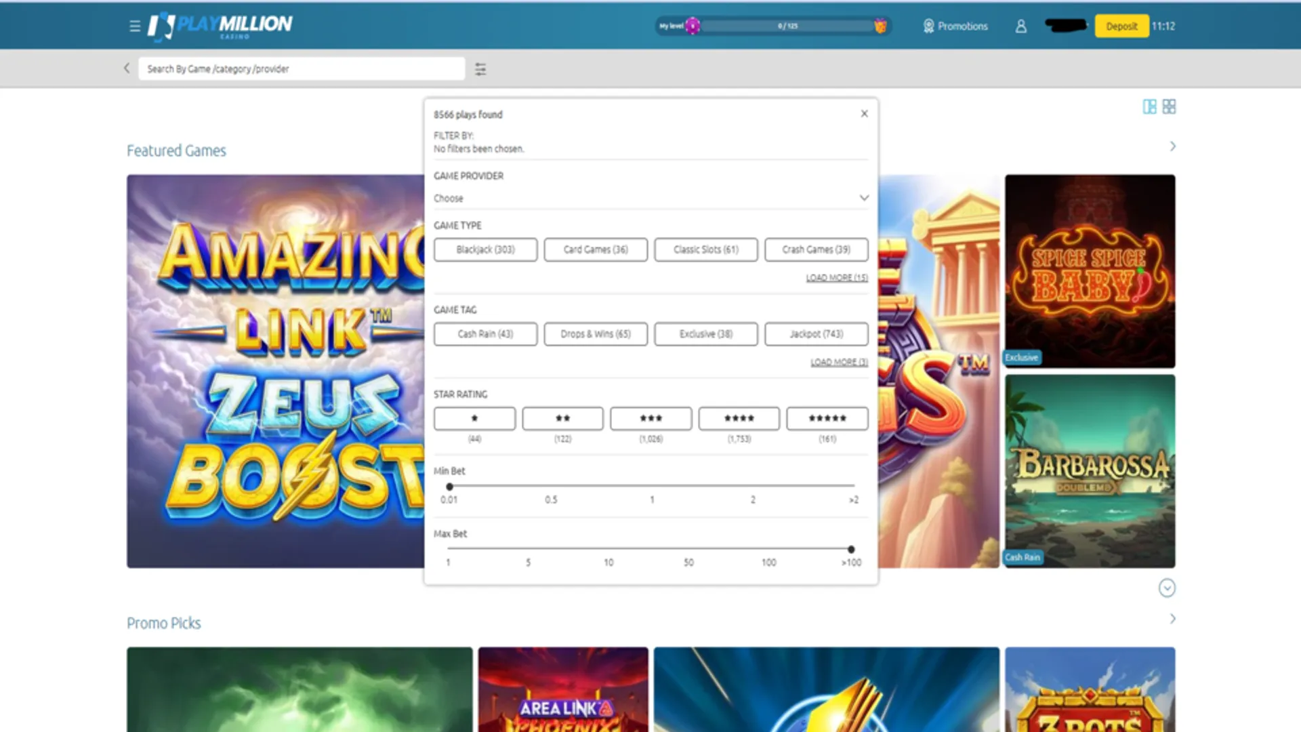Expand Featured Games with circled down chevron
The width and height of the screenshot is (1301, 732).
pyautogui.click(x=1167, y=588)
